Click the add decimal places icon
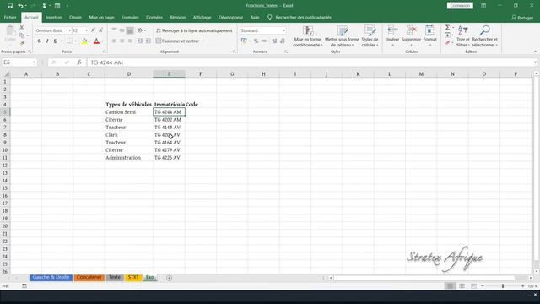This screenshot has height=304, width=540. click(x=274, y=41)
